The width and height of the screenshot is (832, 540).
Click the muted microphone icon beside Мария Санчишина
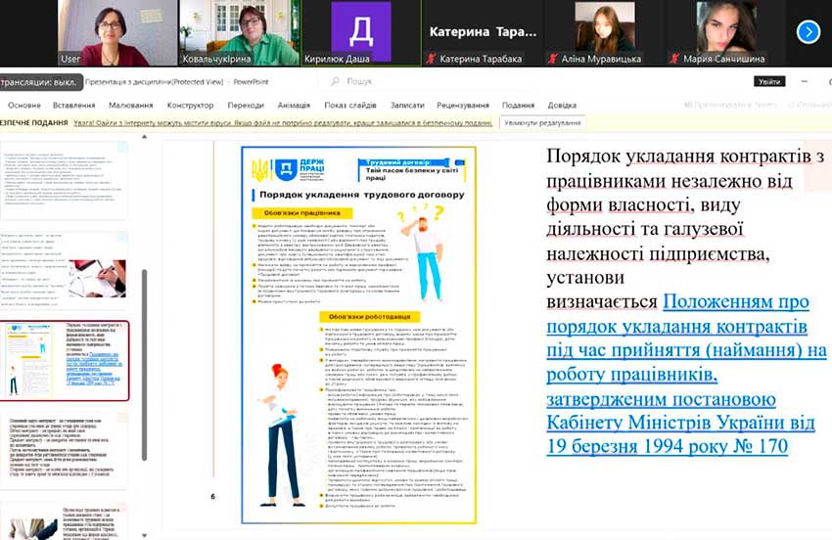coord(675,60)
